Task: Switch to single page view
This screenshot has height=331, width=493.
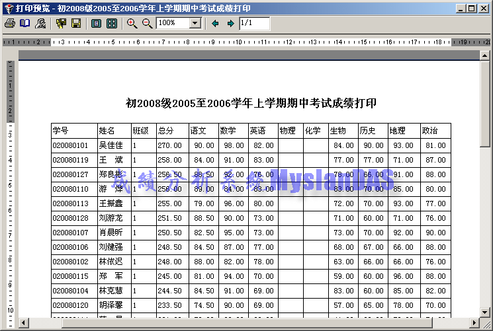Action: (97, 23)
